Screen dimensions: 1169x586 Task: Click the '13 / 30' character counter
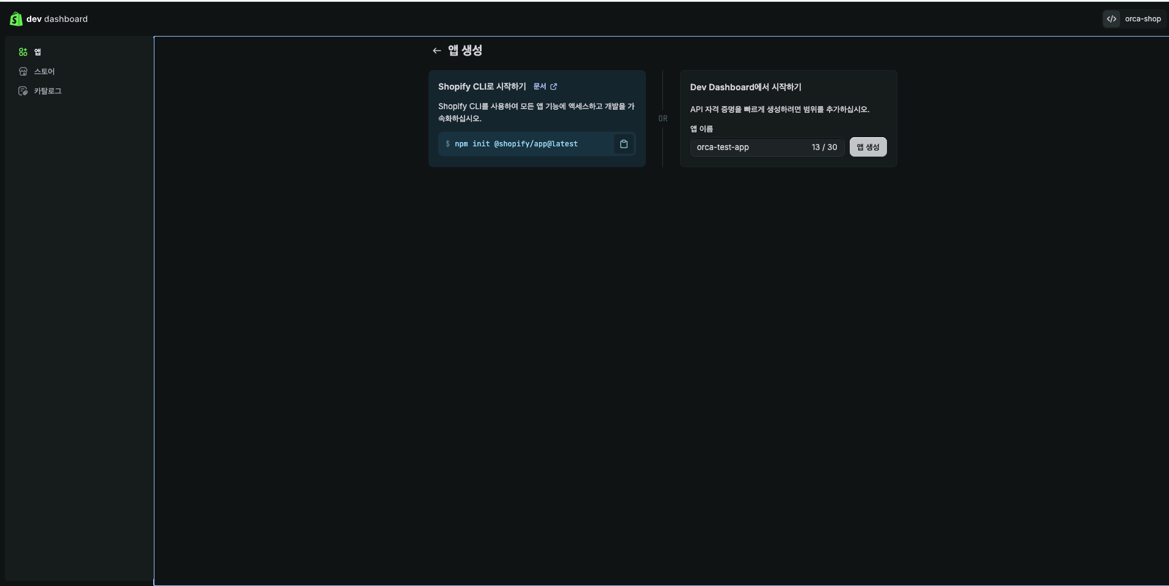tap(825, 147)
